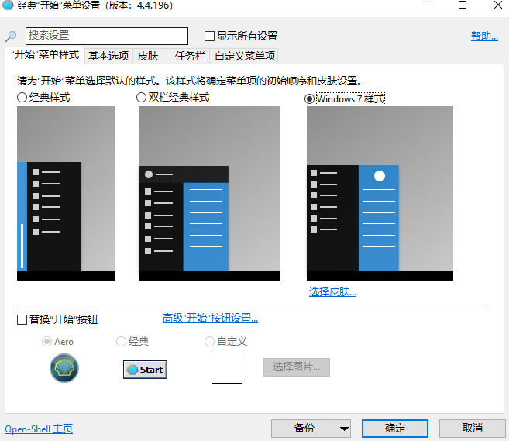Enable the 替换"开始"按钮 checkbox
Viewport: 509px width, 441px height.
22,319
